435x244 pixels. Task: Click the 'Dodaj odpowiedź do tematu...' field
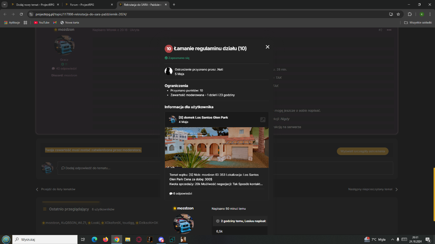[225, 168]
